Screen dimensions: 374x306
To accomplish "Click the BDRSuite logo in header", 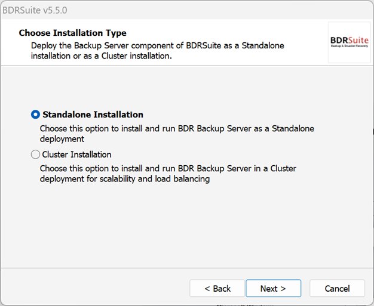I will pos(350,42).
